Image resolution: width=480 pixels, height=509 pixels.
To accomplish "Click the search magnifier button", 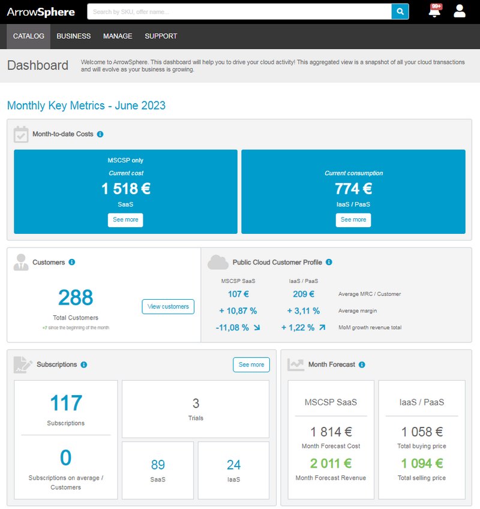I will (x=400, y=11).
